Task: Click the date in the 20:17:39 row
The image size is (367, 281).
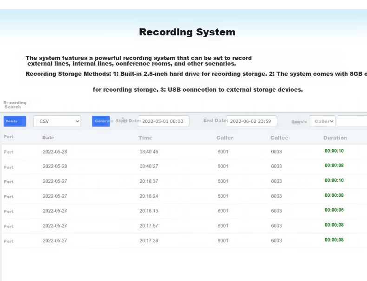Action: tap(55, 241)
